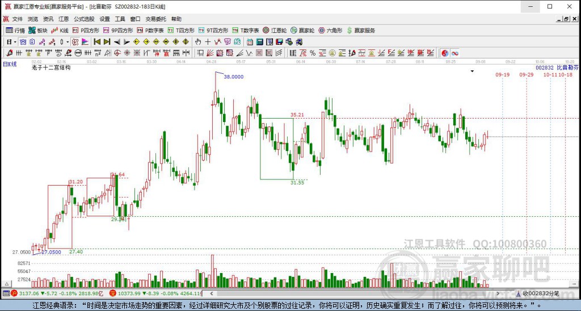Click the save floppy disk icon
581x311 pixels.
tap(279, 42)
